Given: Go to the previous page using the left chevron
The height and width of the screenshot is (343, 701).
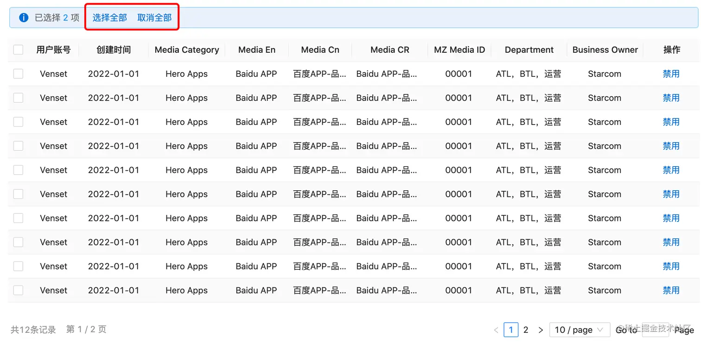Looking at the screenshot, I should (x=496, y=330).
